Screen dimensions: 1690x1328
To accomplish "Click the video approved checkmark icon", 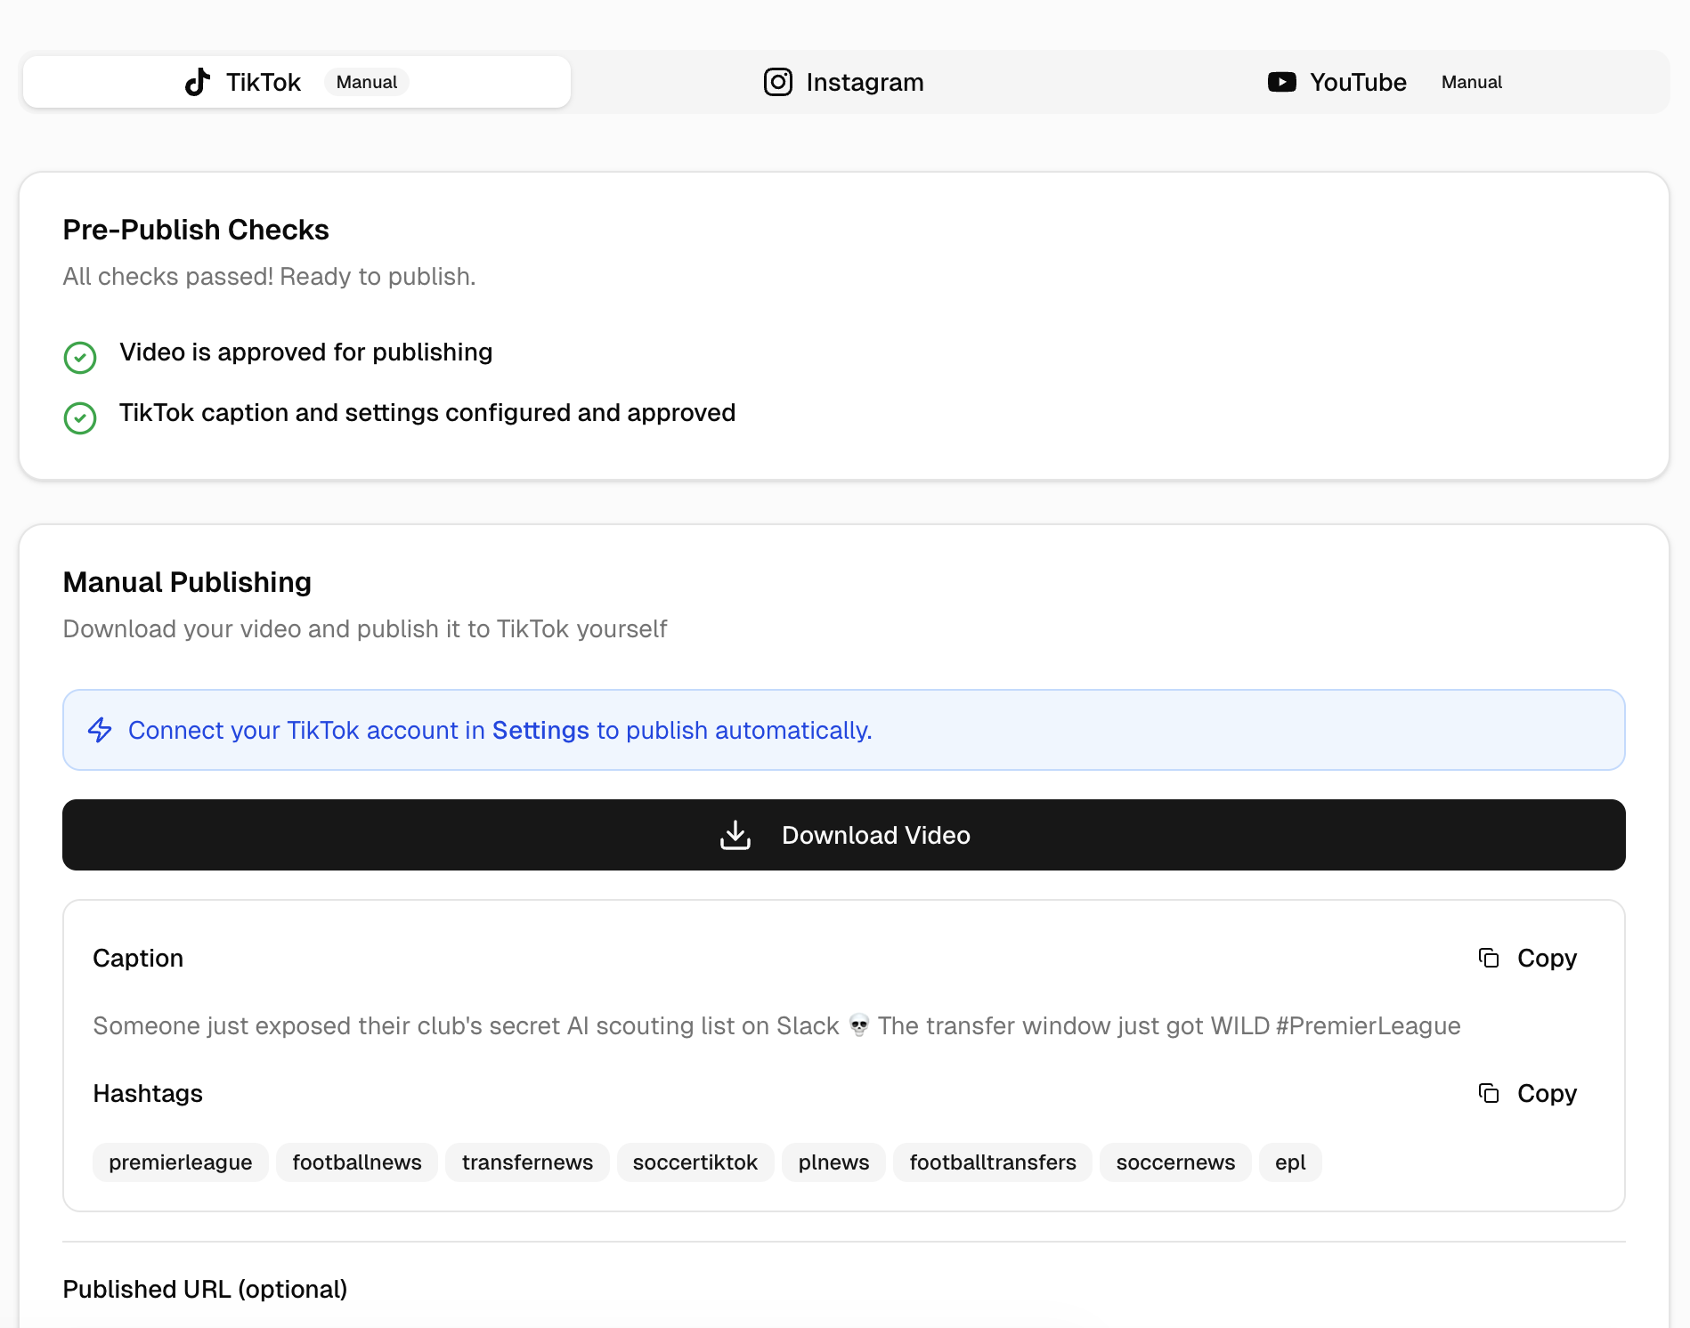I will 80,357.
